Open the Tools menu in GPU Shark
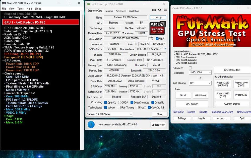The width and height of the screenshot is (251, 158). tap(20, 9)
